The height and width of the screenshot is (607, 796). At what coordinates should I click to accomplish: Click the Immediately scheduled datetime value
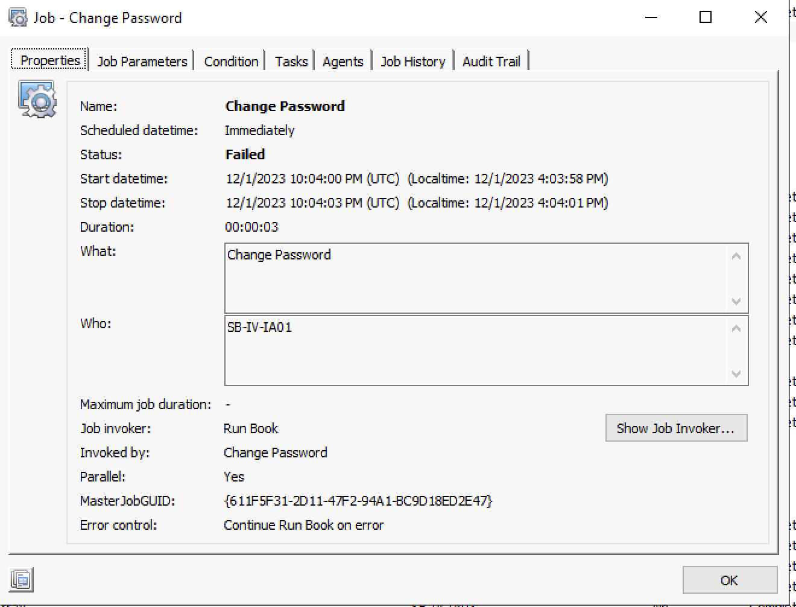coord(259,130)
